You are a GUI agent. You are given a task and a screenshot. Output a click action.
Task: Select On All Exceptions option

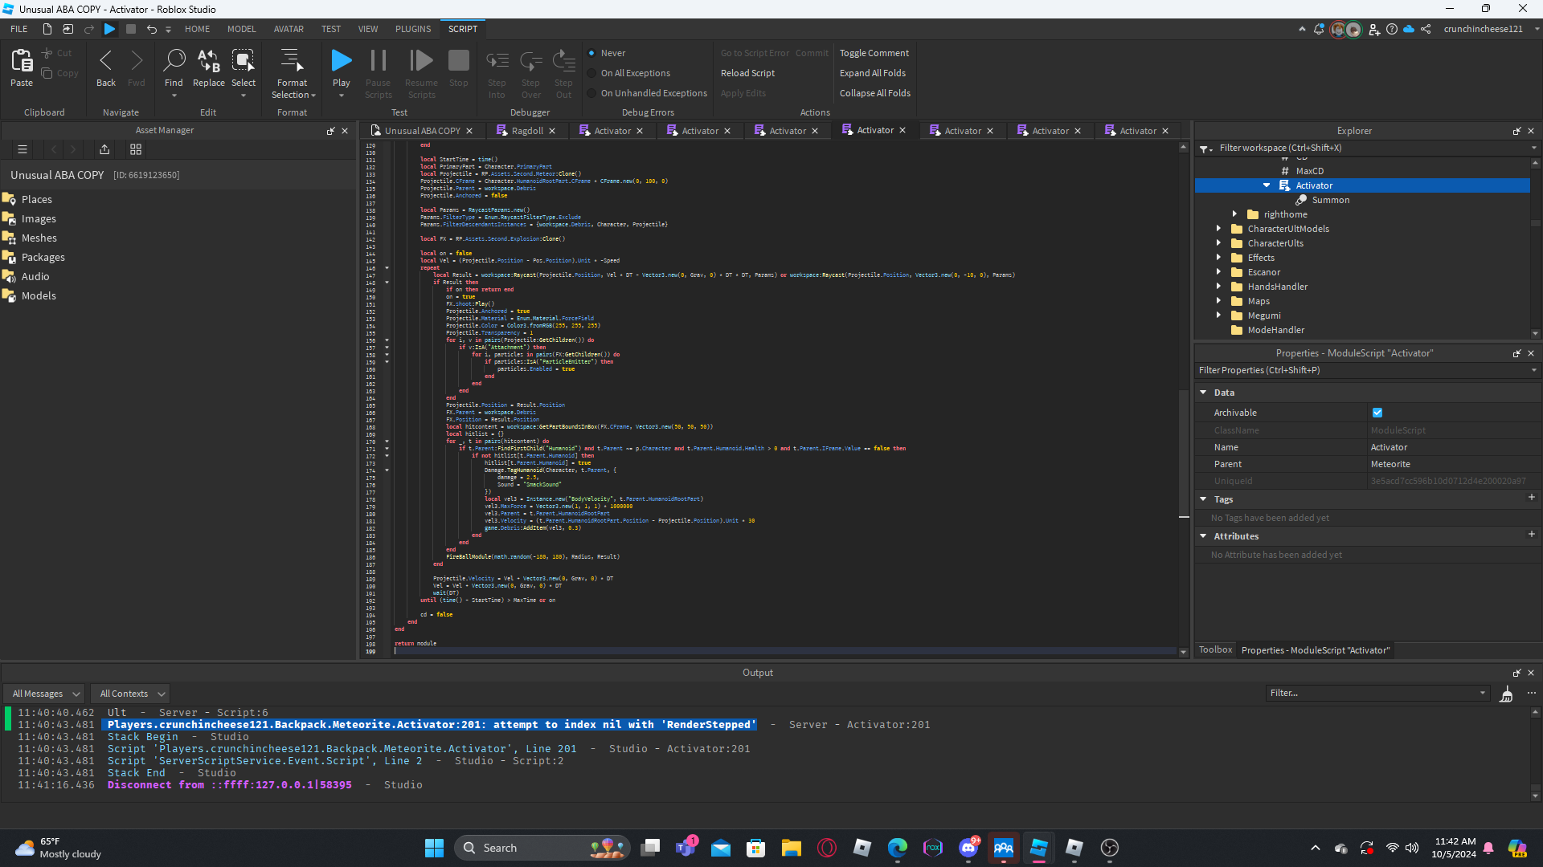pos(592,73)
